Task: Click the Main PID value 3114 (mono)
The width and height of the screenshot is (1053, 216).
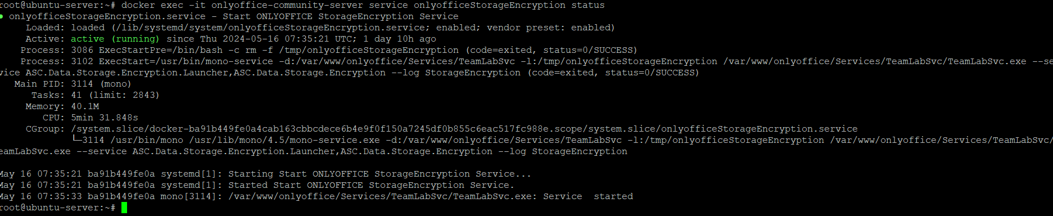Action: point(101,84)
